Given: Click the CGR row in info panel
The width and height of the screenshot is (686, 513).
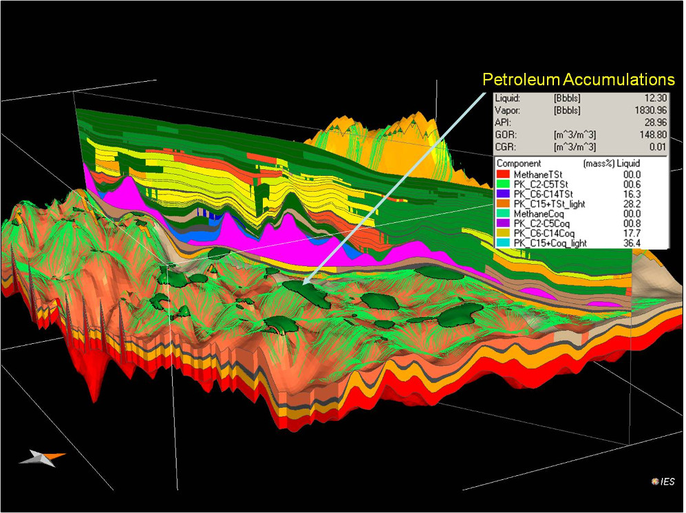Looking at the screenshot, I should [581, 144].
